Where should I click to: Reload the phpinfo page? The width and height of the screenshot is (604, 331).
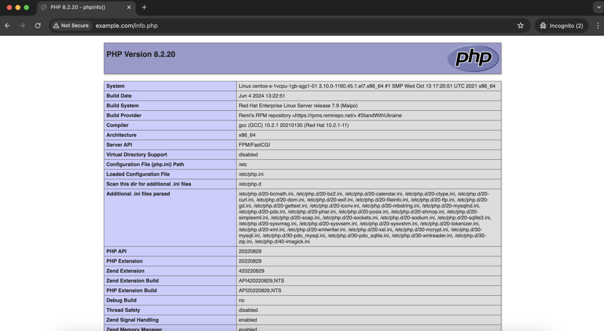pyautogui.click(x=38, y=26)
